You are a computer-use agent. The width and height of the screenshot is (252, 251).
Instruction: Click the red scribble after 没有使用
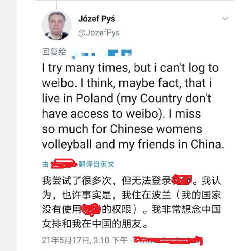pyautogui.click(x=91, y=209)
